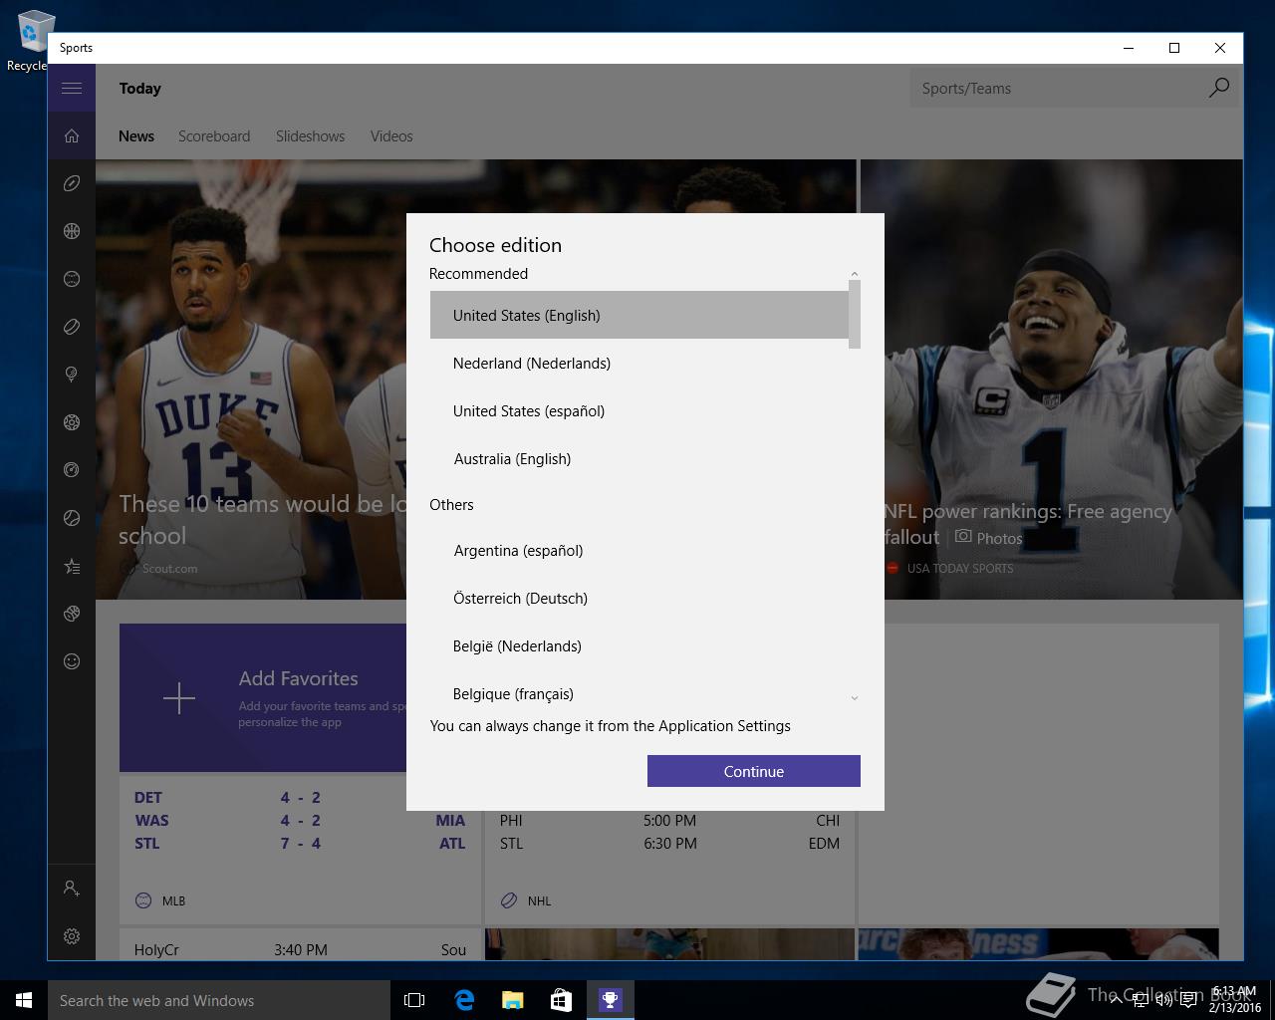Viewport: 1275px width, 1020px height.
Task: Select België (Nederlands) edition
Action: click(639, 645)
